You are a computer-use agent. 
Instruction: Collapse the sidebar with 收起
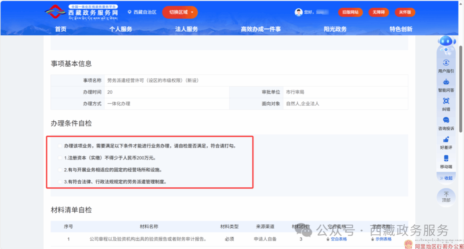[446, 178]
